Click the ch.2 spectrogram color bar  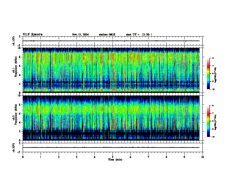pyautogui.click(x=208, y=121)
